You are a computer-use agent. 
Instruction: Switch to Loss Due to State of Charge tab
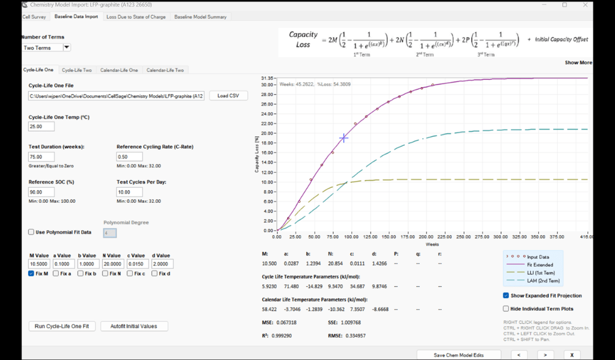tap(136, 17)
